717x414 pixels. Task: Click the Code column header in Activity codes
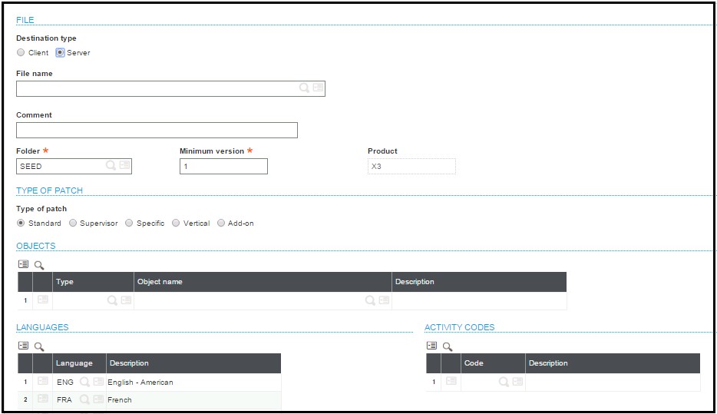pyautogui.click(x=493, y=363)
